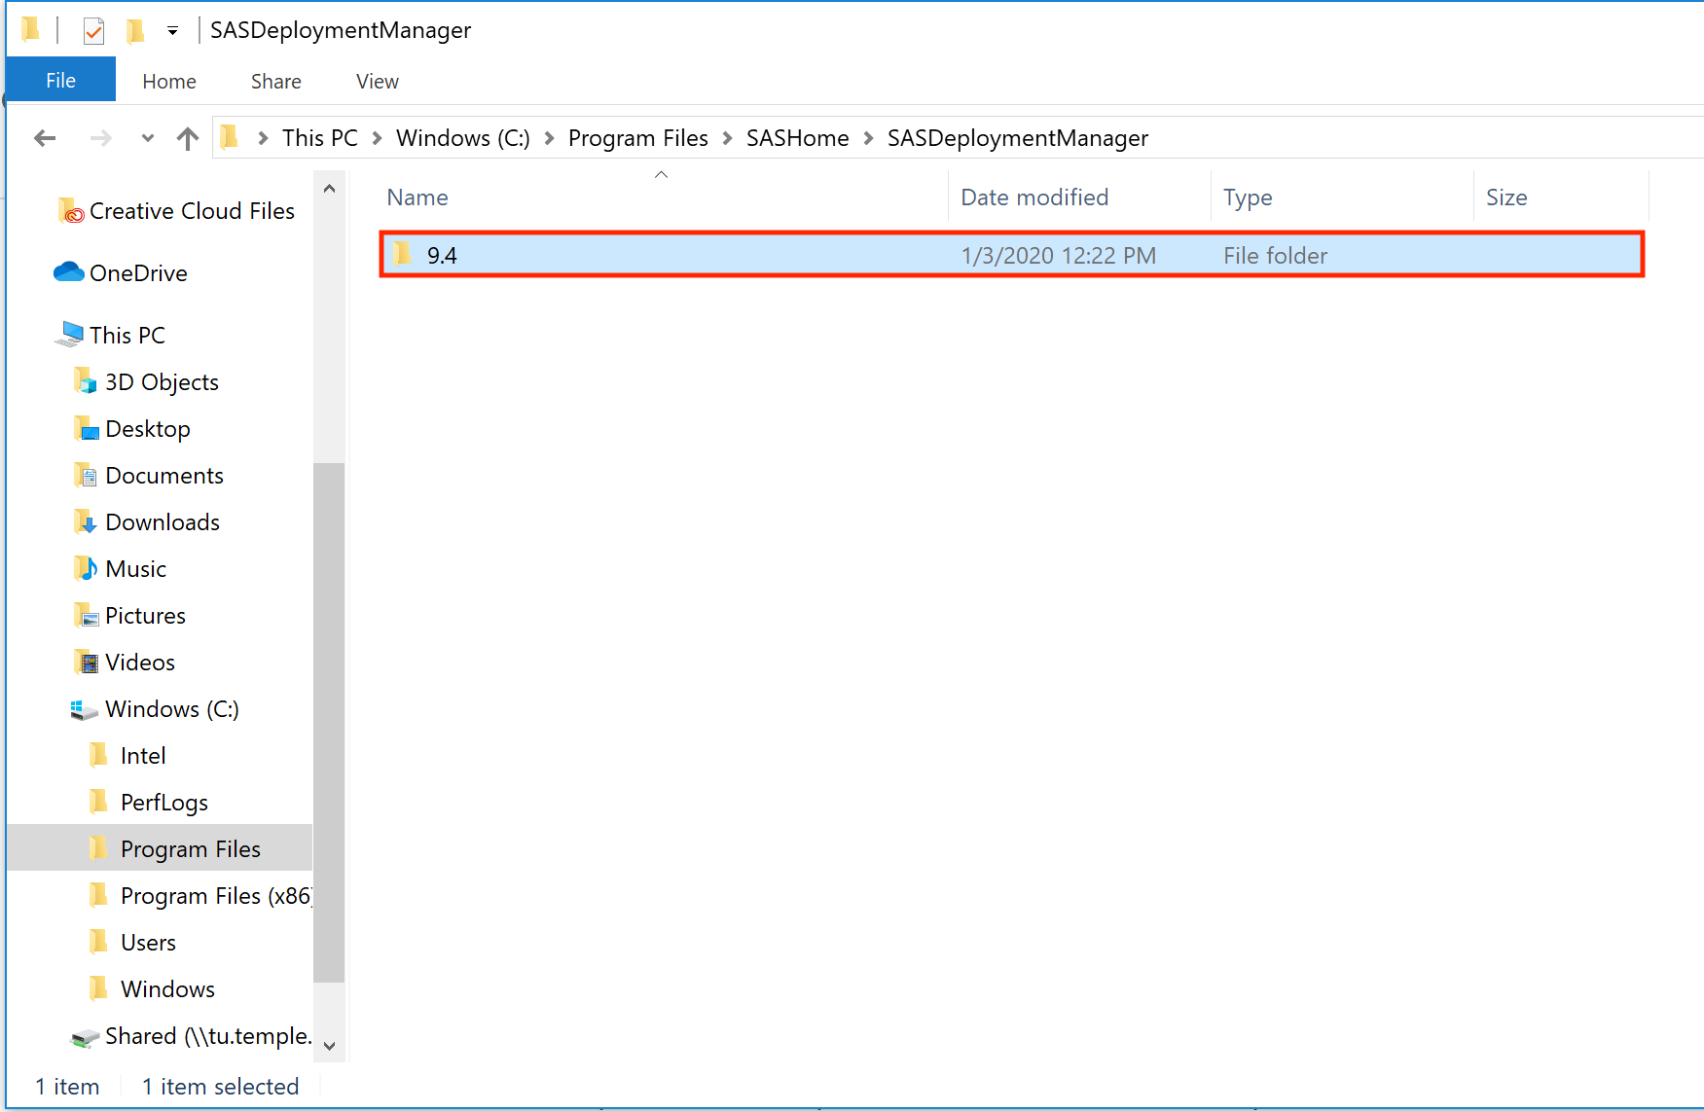1704x1112 pixels.
Task: Open 3D Objects in sidebar
Action: point(162,382)
